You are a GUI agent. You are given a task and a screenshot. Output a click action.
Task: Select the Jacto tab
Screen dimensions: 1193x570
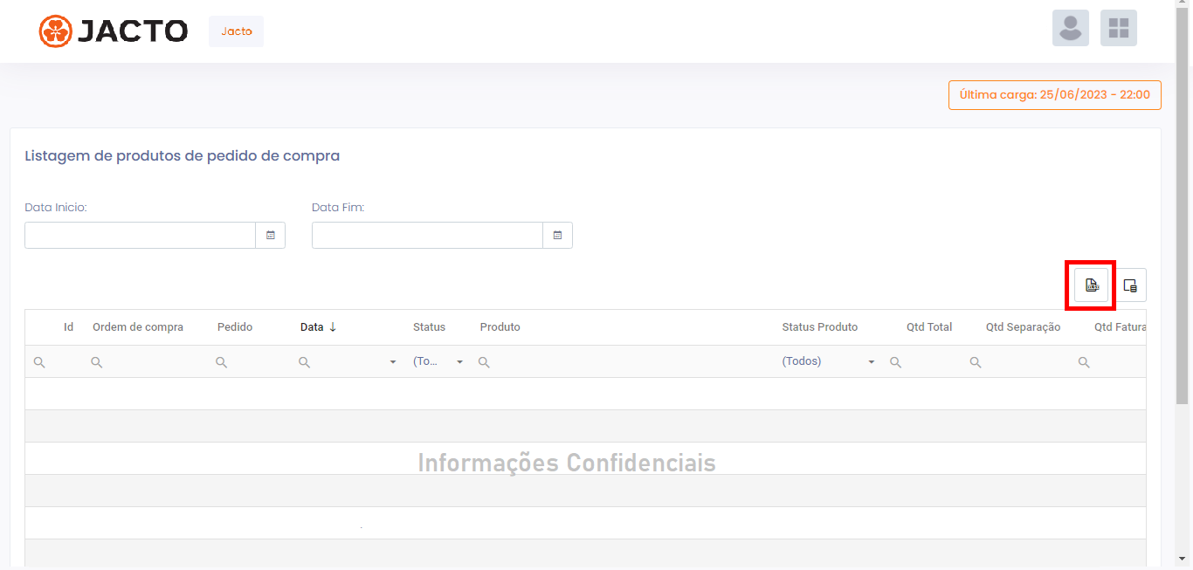click(236, 31)
